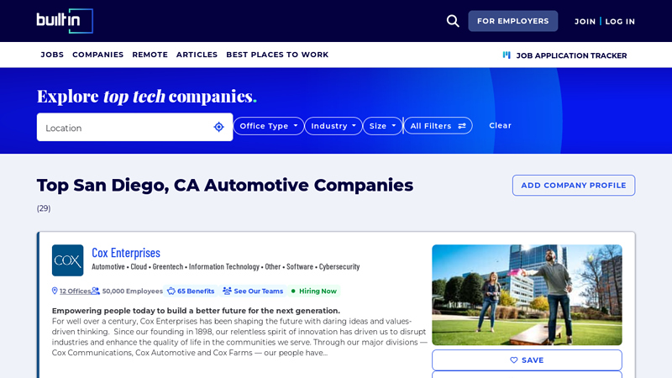Open the Articles section
The image size is (672, 378).
197,55
